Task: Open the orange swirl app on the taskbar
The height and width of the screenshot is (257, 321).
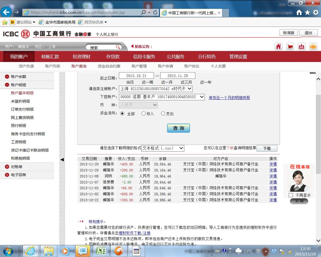Action: (119, 251)
